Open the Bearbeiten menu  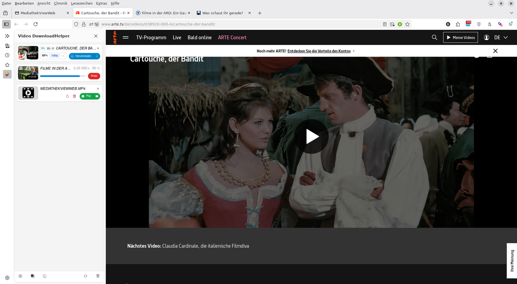(24, 3)
